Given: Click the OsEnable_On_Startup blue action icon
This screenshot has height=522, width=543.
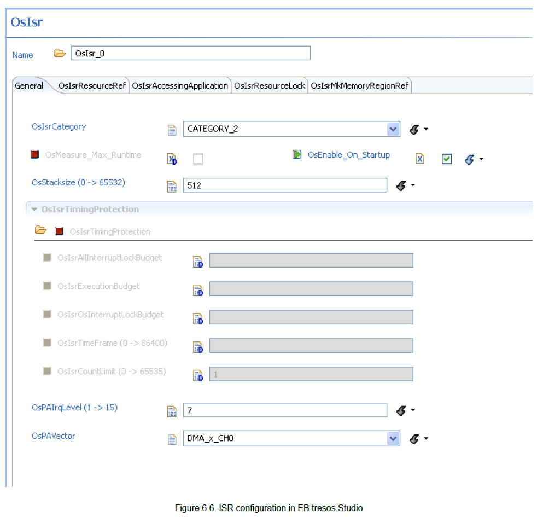Looking at the screenshot, I should (470, 159).
